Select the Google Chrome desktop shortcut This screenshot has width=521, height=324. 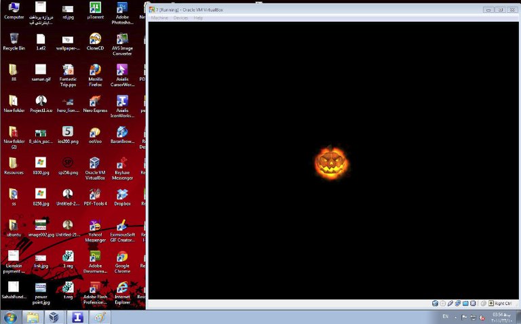pyautogui.click(x=122, y=262)
